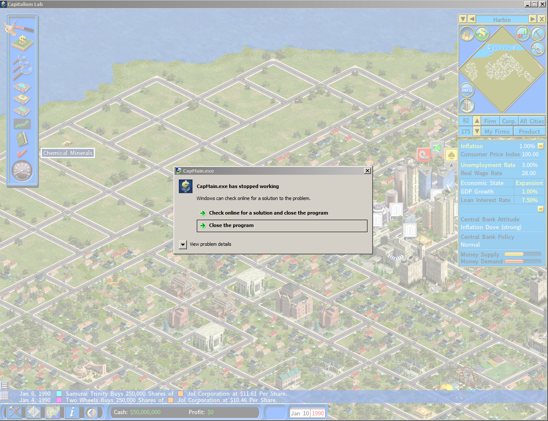Image resolution: width=548 pixels, height=421 pixels.
Task: Open the world map icon in bottom bar
Action: [x=53, y=412]
